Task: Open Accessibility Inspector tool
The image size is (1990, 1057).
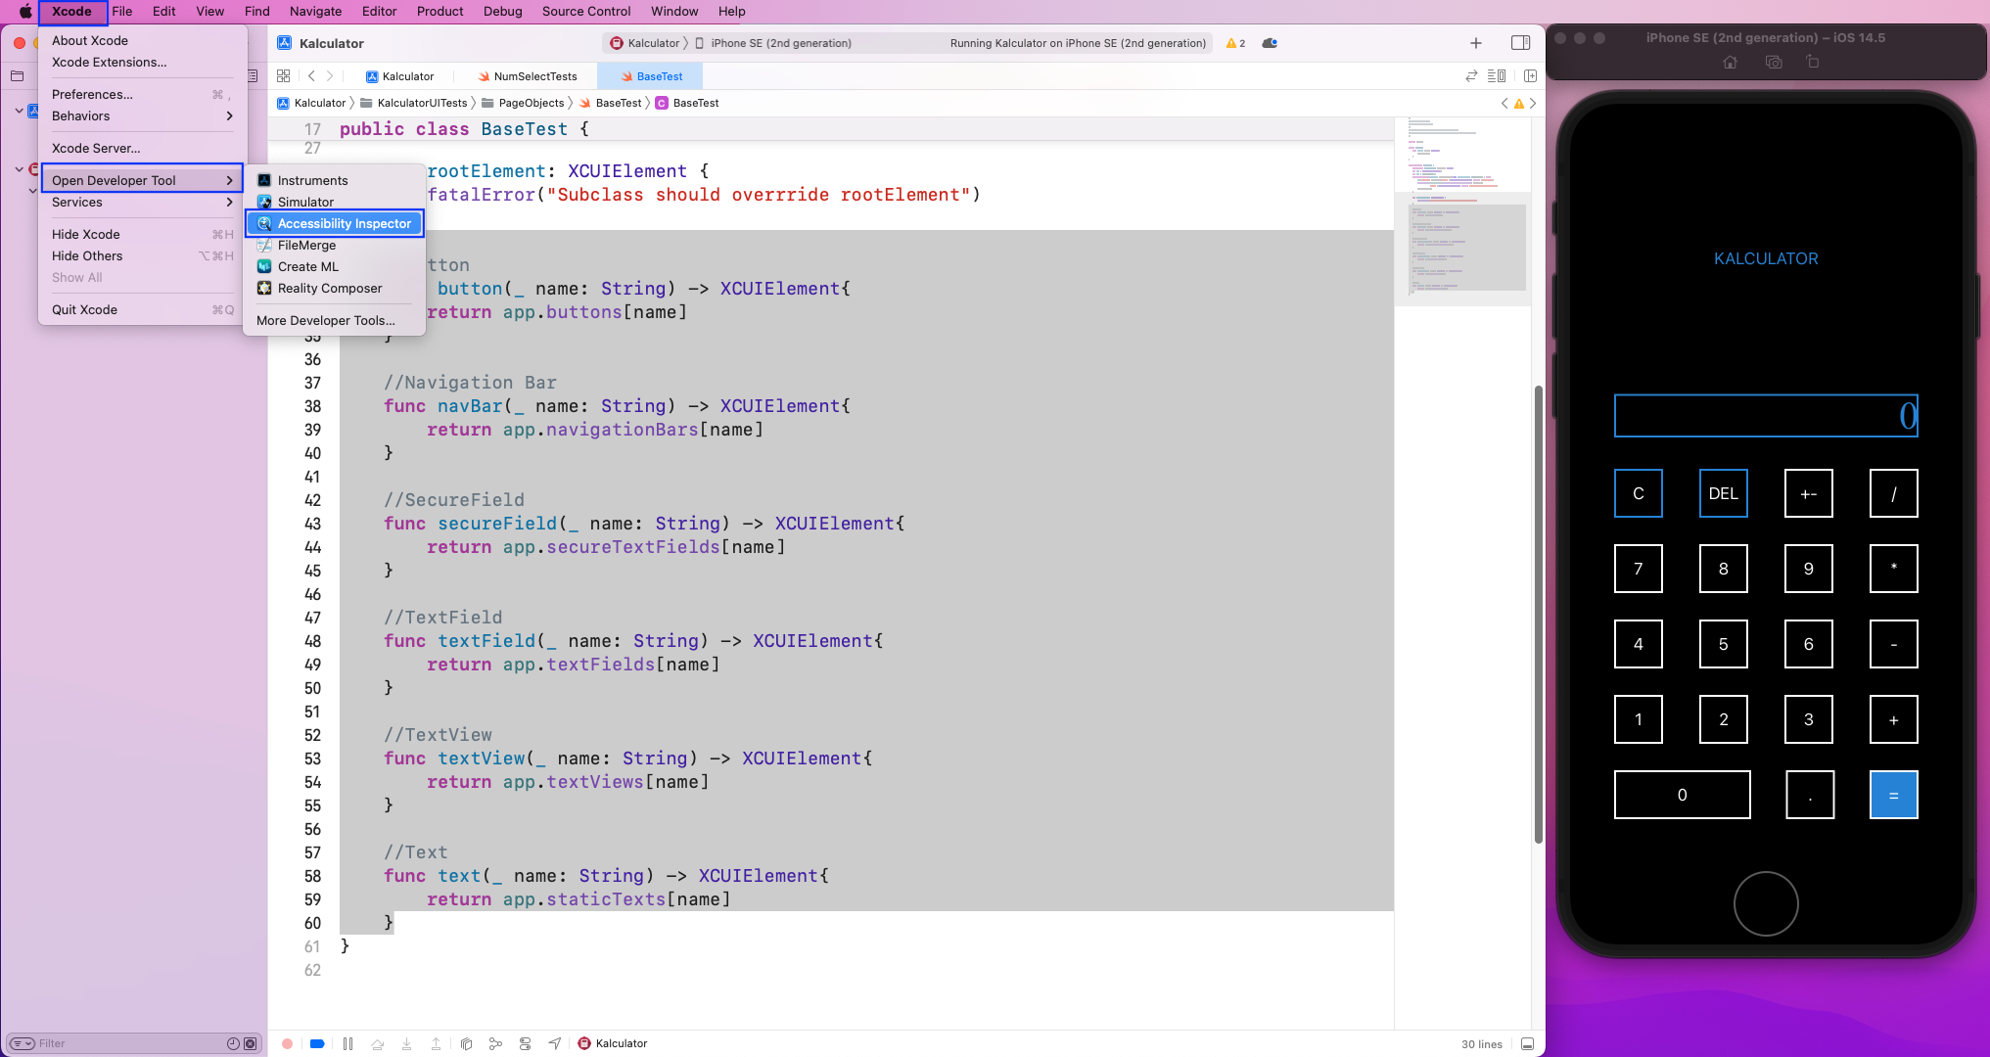Action: (344, 222)
